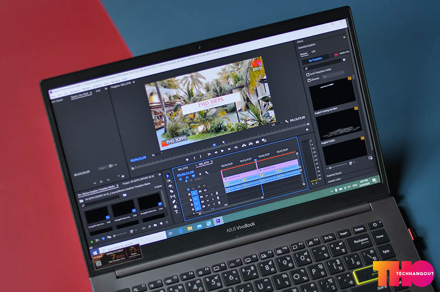Open the Source (no clips) tab
The image size is (440, 292).
point(81,95)
